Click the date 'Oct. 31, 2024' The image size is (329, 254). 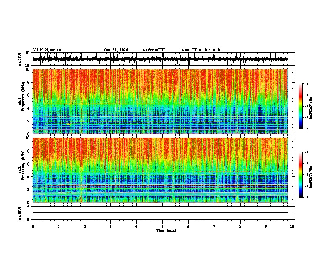pos(116,50)
